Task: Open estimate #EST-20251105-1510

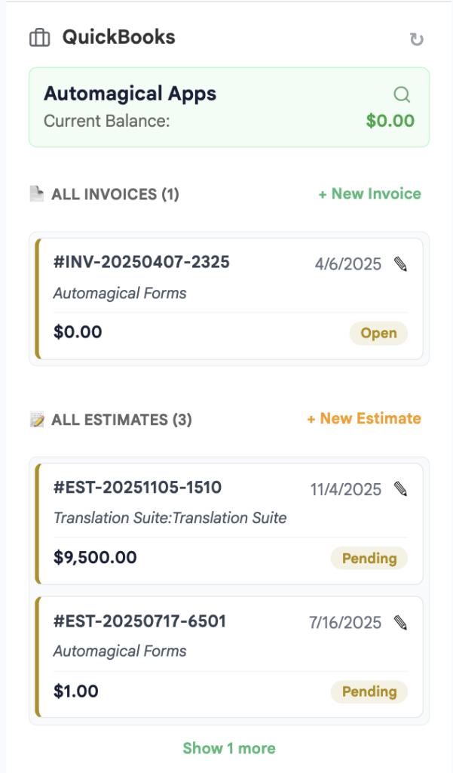Action: point(138,488)
